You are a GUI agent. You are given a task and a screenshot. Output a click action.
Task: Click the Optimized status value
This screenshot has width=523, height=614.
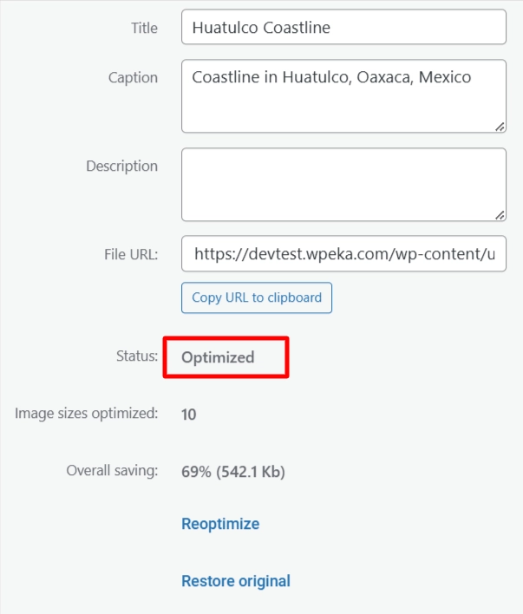(x=218, y=357)
